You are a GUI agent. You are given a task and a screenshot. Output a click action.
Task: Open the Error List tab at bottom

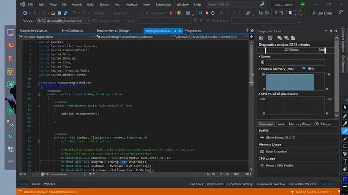click(x=326, y=184)
